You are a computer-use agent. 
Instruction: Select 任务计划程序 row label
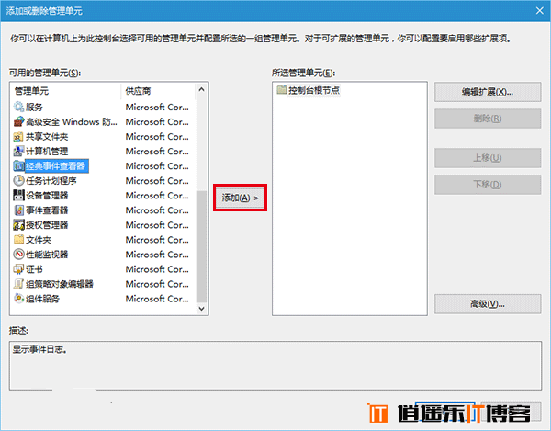[51, 181]
